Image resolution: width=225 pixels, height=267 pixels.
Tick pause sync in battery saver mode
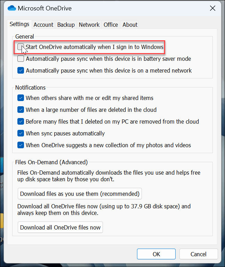(21, 59)
